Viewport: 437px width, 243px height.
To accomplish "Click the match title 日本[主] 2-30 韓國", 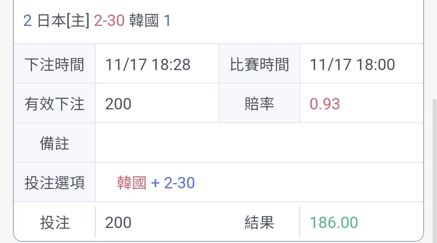I will [x=98, y=21].
